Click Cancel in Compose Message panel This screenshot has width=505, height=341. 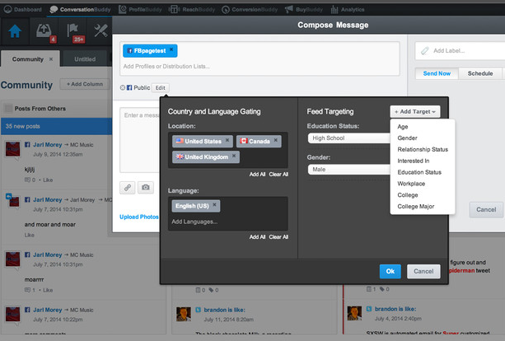(x=486, y=209)
